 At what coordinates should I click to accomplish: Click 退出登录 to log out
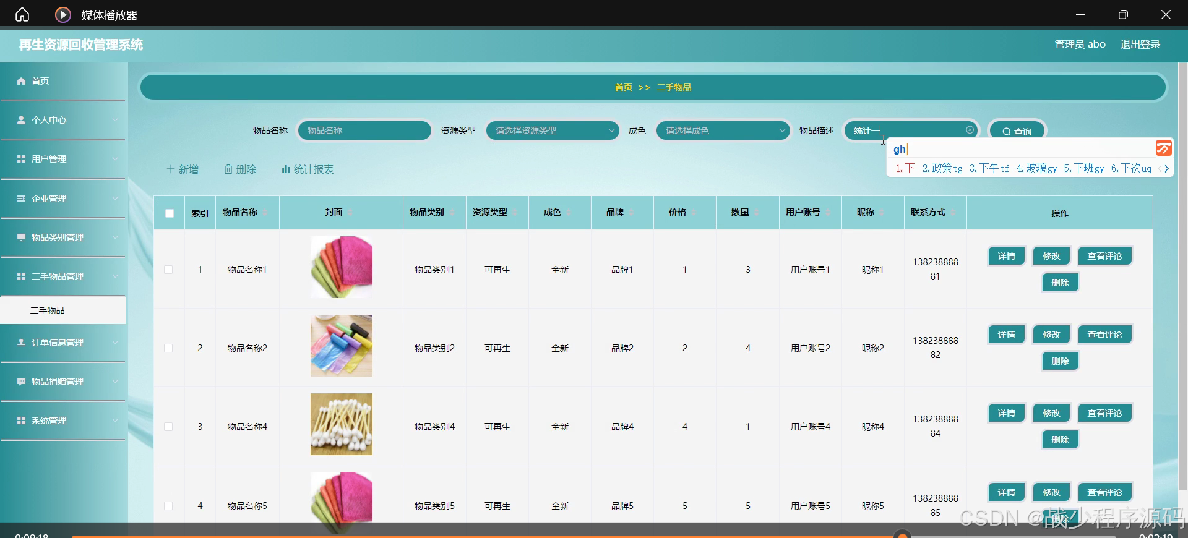(1140, 45)
